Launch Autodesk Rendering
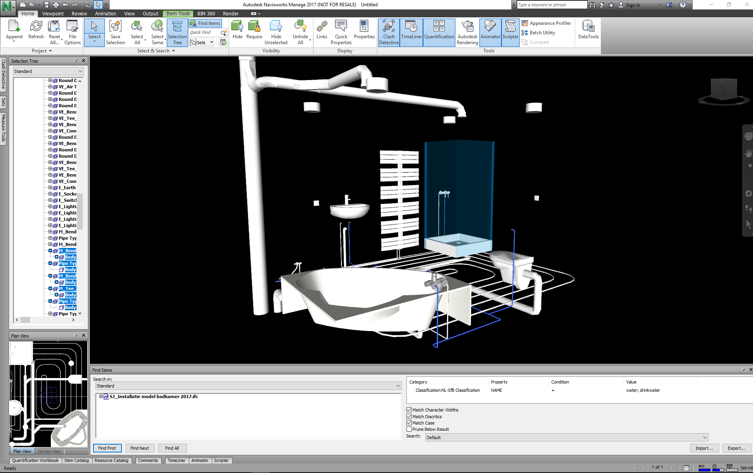 point(468,32)
